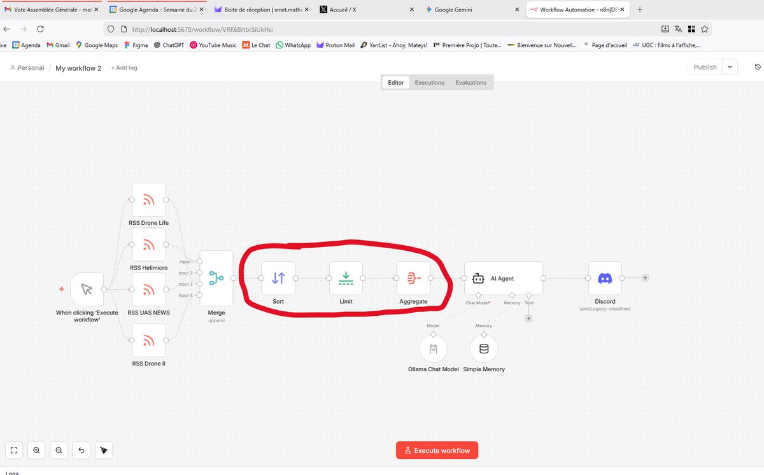Open the Merge node
This screenshot has height=475, width=764.
pos(216,278)
